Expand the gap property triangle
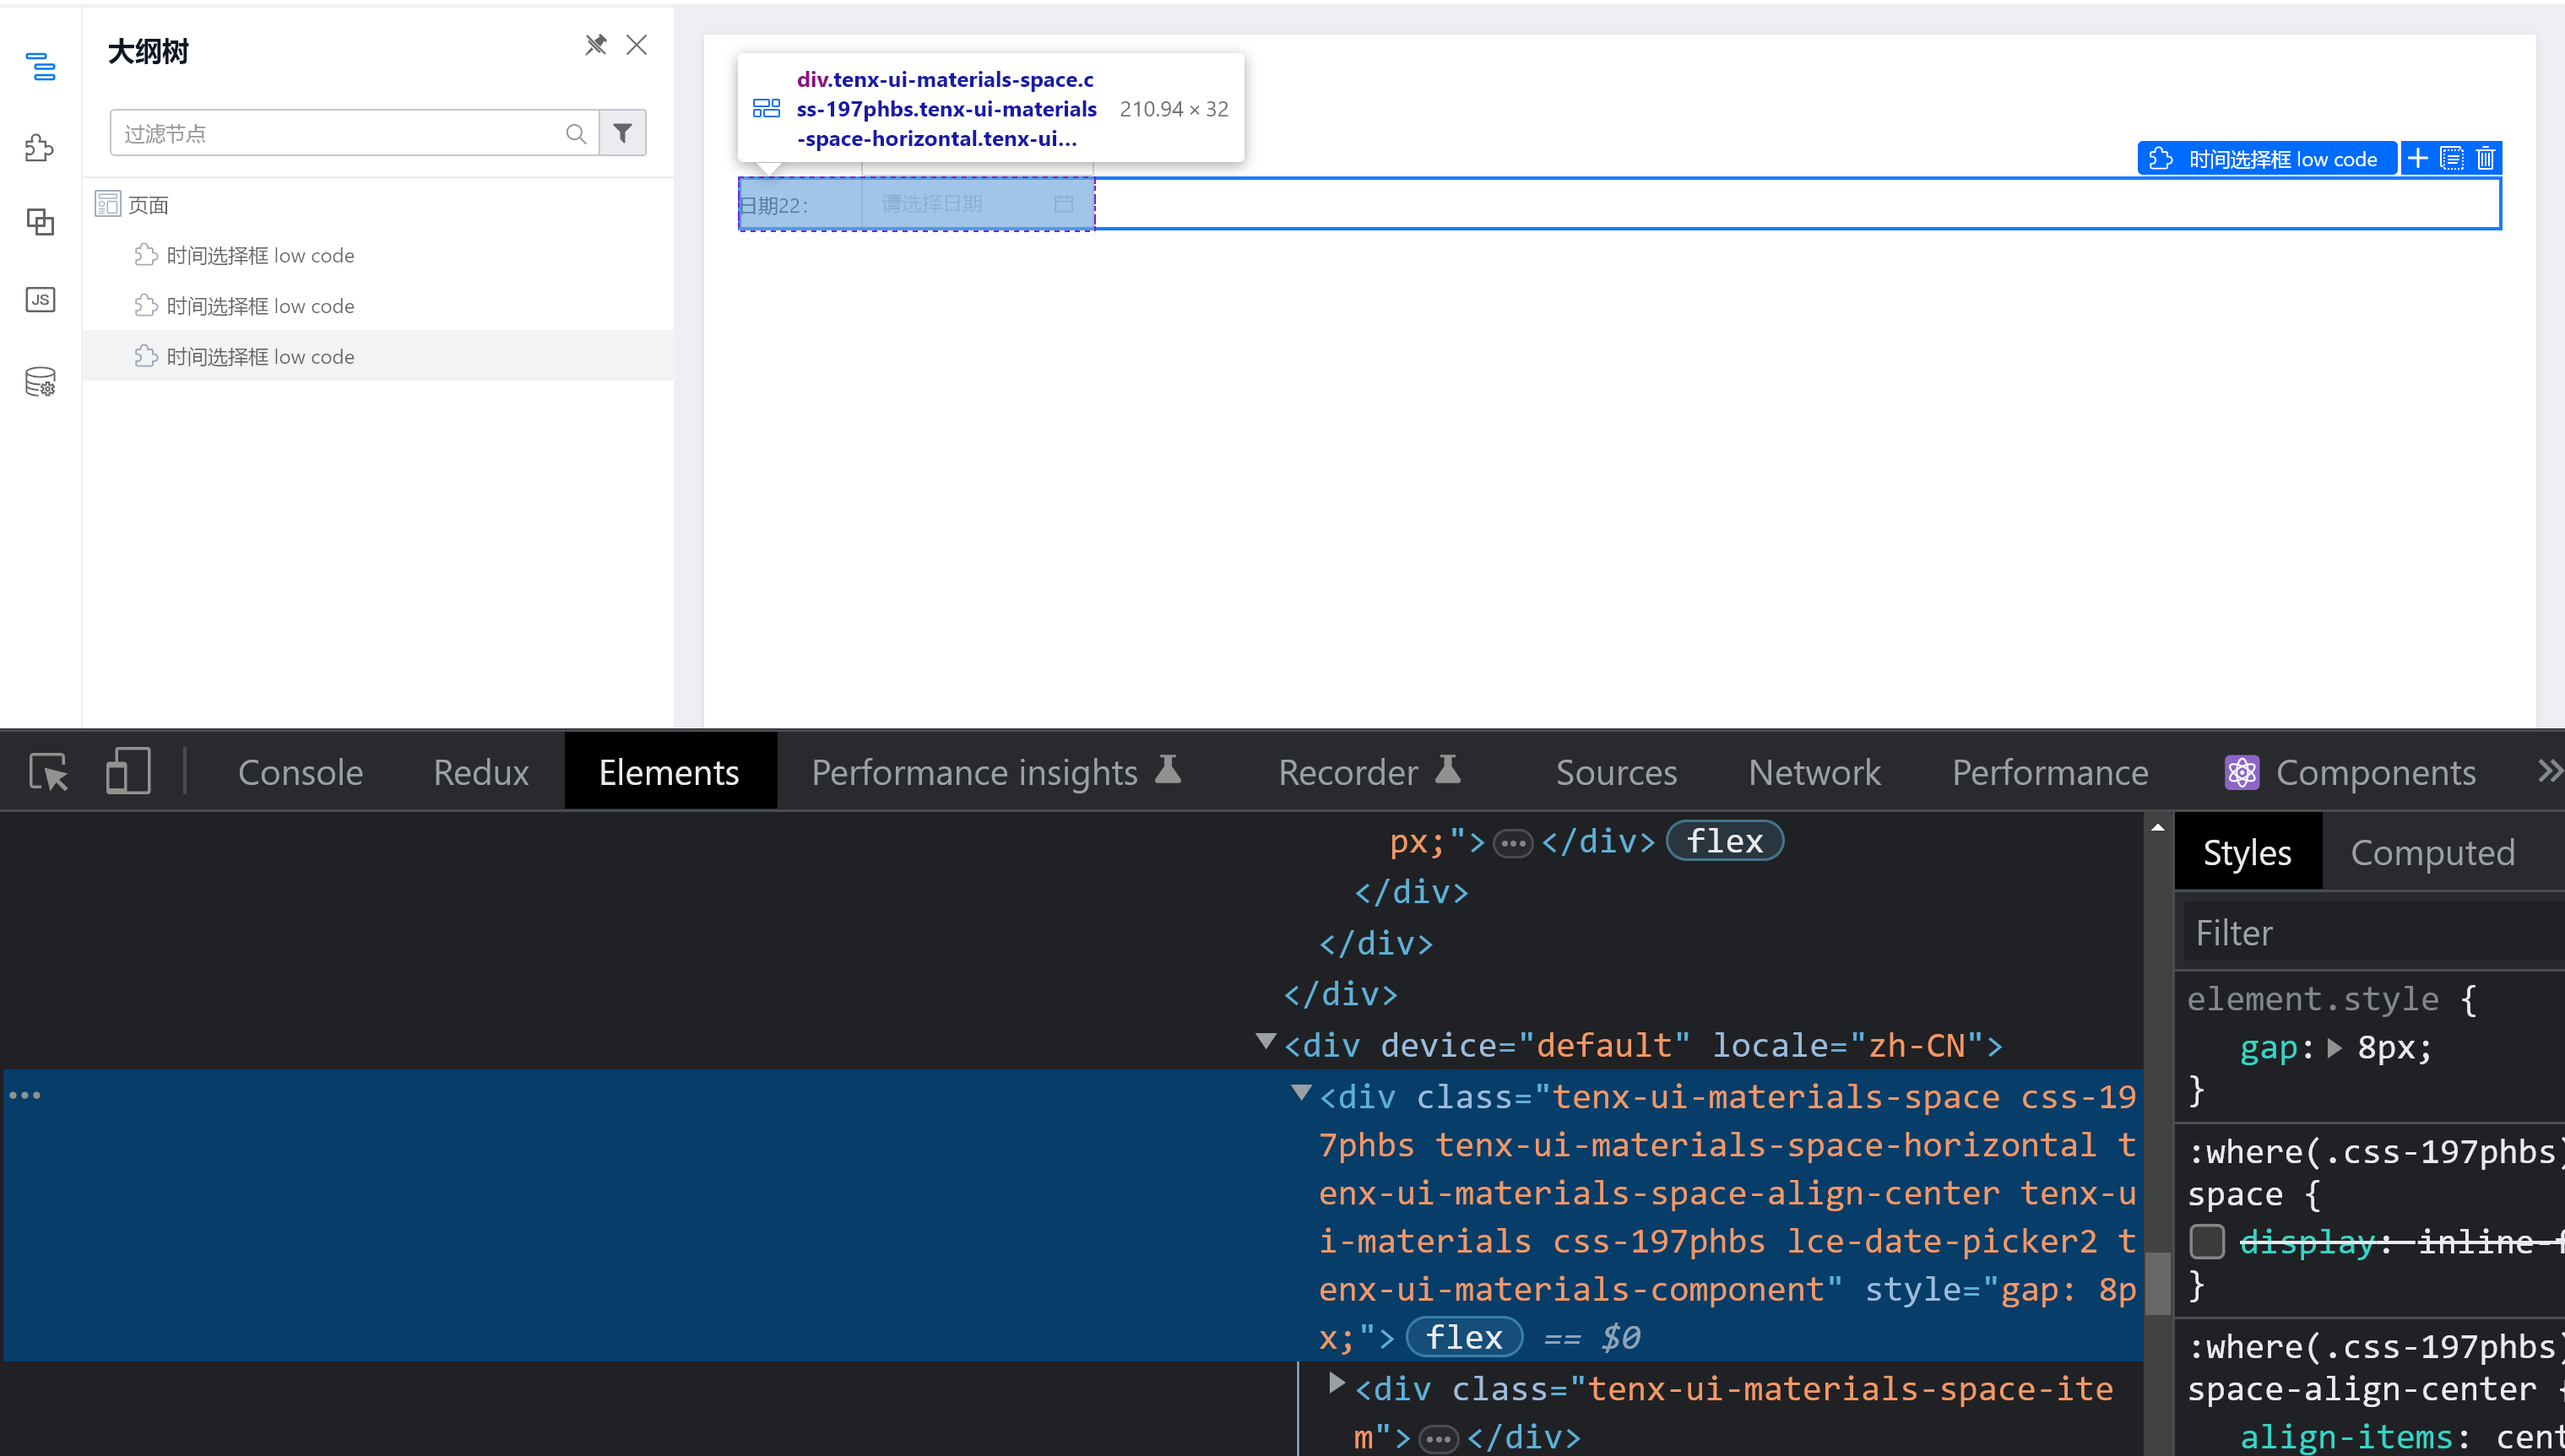 tap(2334, 1047)
